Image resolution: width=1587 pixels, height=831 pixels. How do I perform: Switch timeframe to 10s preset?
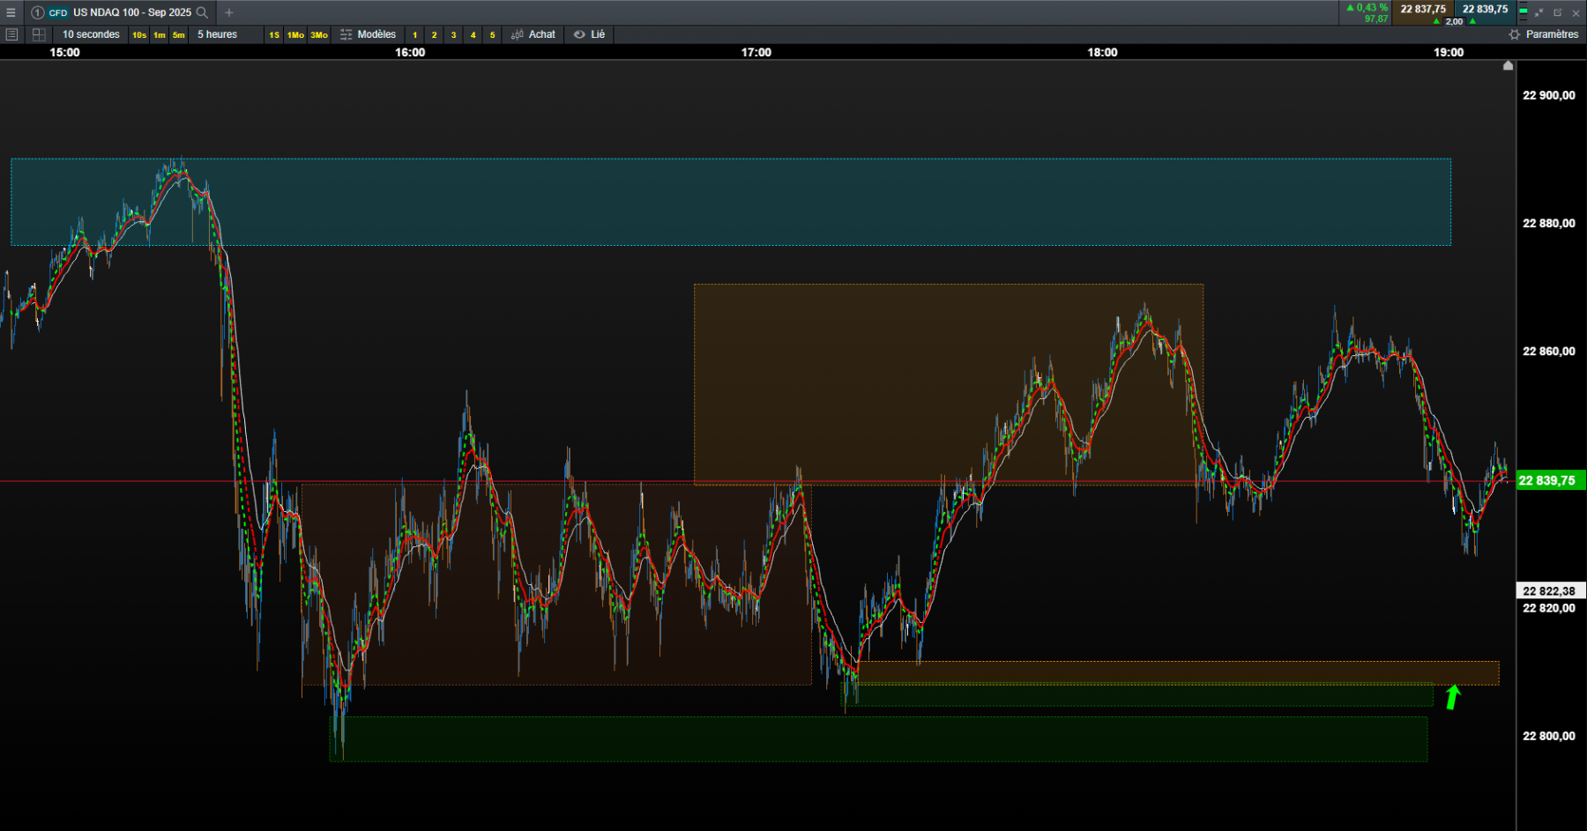point(139,35)
